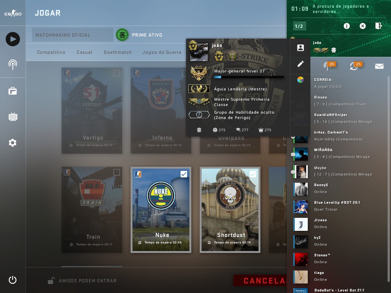Select the Train map card
Screen dimensions: 391x293
(x=92, y=210)
